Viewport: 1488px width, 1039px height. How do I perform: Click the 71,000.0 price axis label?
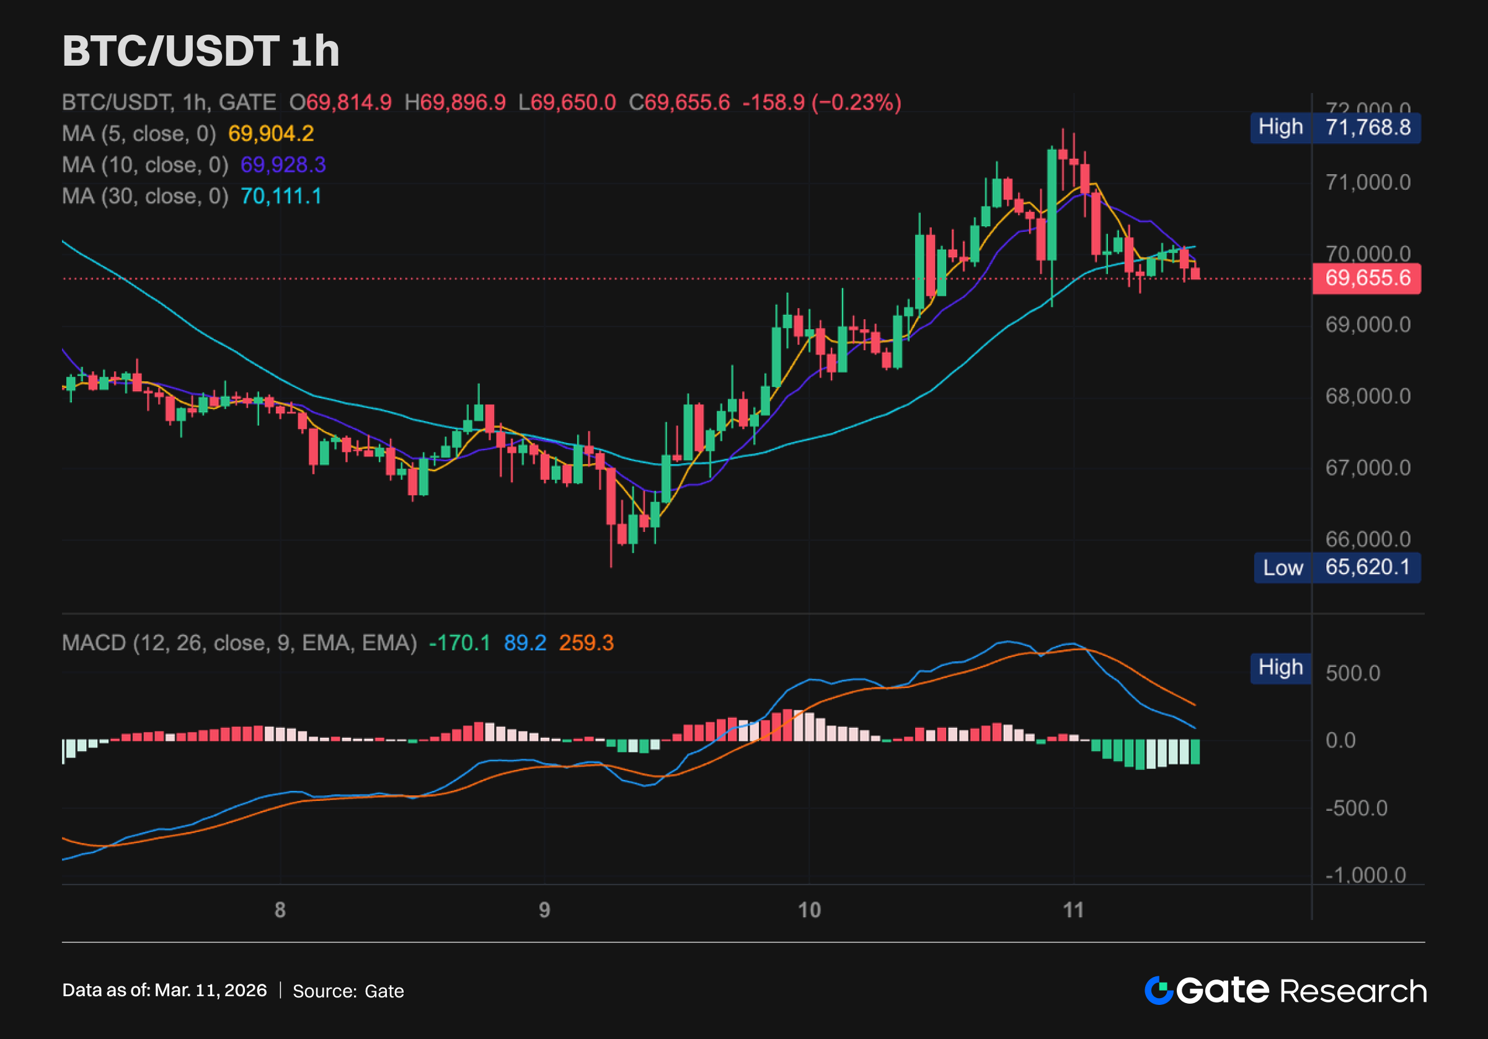point(1368,182)
